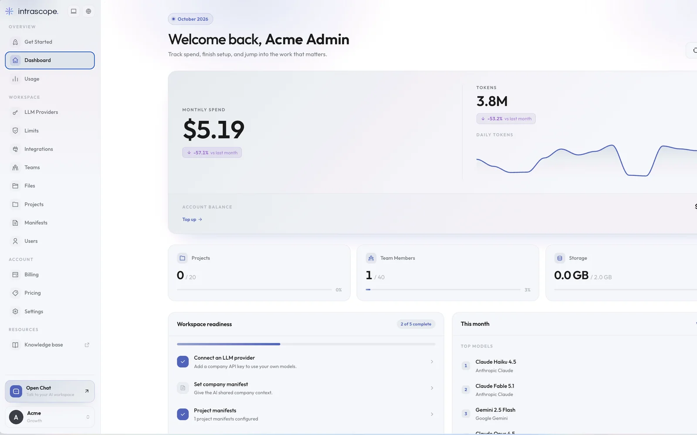Open Chat workspace button

pyautogui.click(x=50, y=391)
